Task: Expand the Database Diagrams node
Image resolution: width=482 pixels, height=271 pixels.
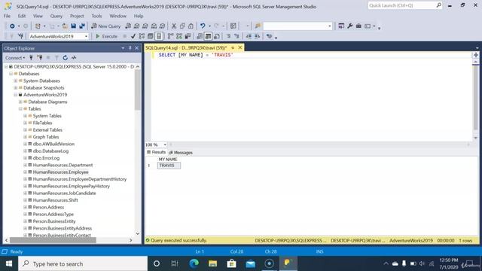Action: 20,102
